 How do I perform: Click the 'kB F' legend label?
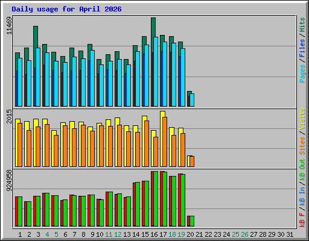[302, 219]
